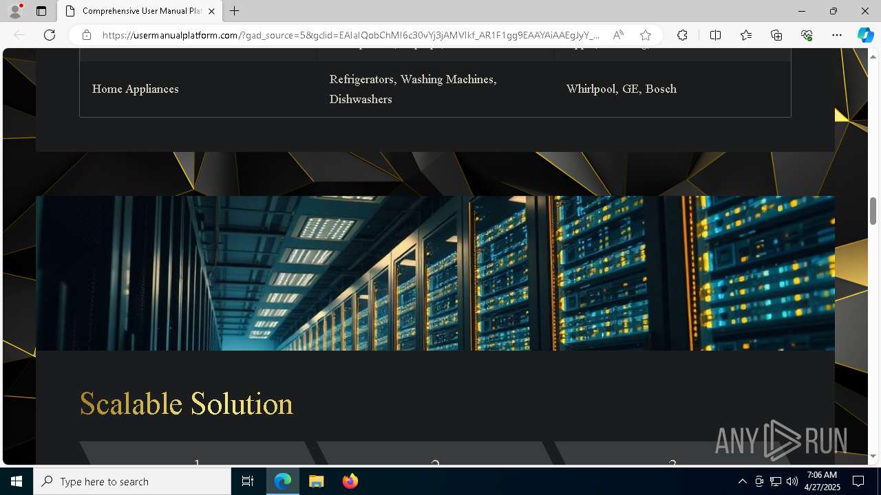The width and height of the screenshot is (881, 495).
Task: Open the browser profile icon
Action: (x=14, y=11)
